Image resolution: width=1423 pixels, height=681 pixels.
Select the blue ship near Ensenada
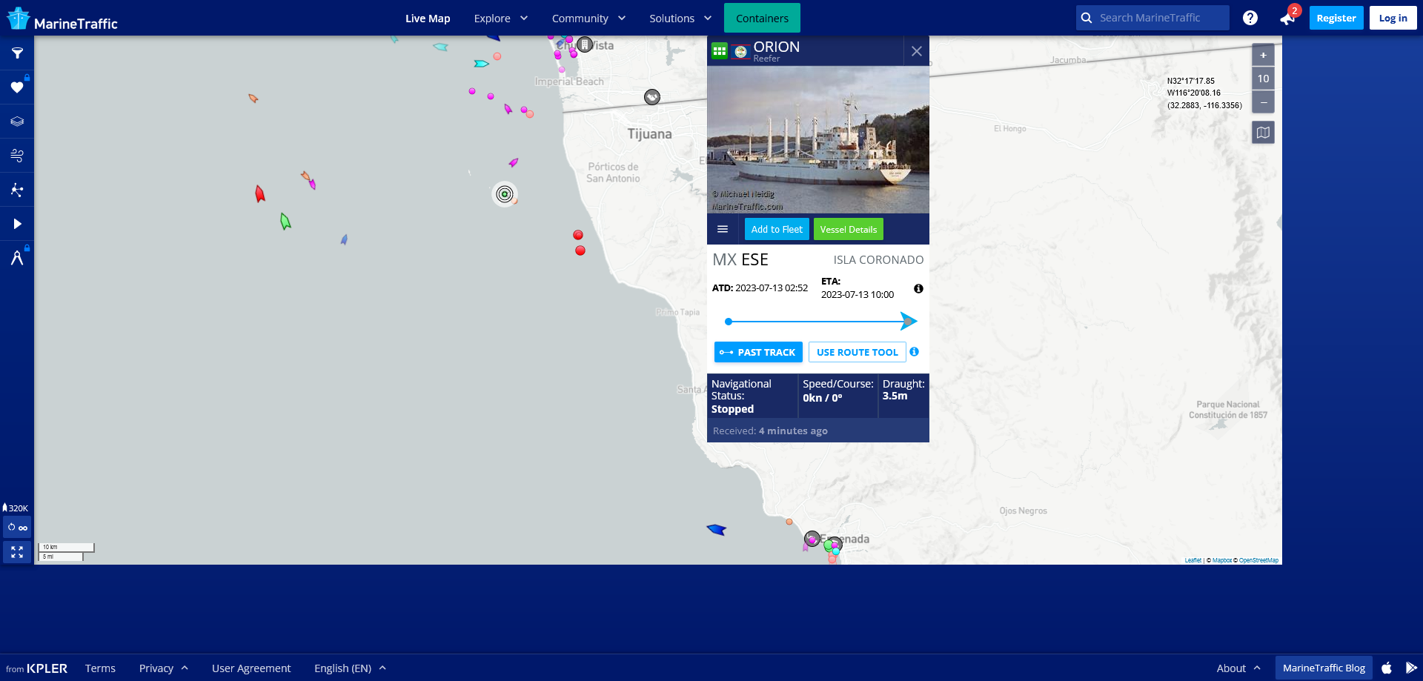pos(716,529)
